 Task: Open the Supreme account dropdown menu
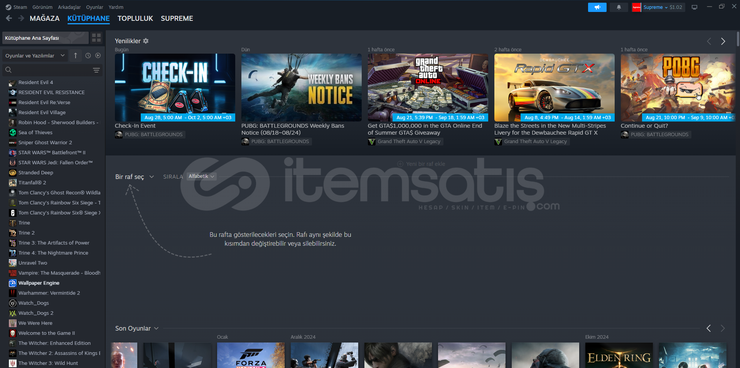(x=656, y=7)
